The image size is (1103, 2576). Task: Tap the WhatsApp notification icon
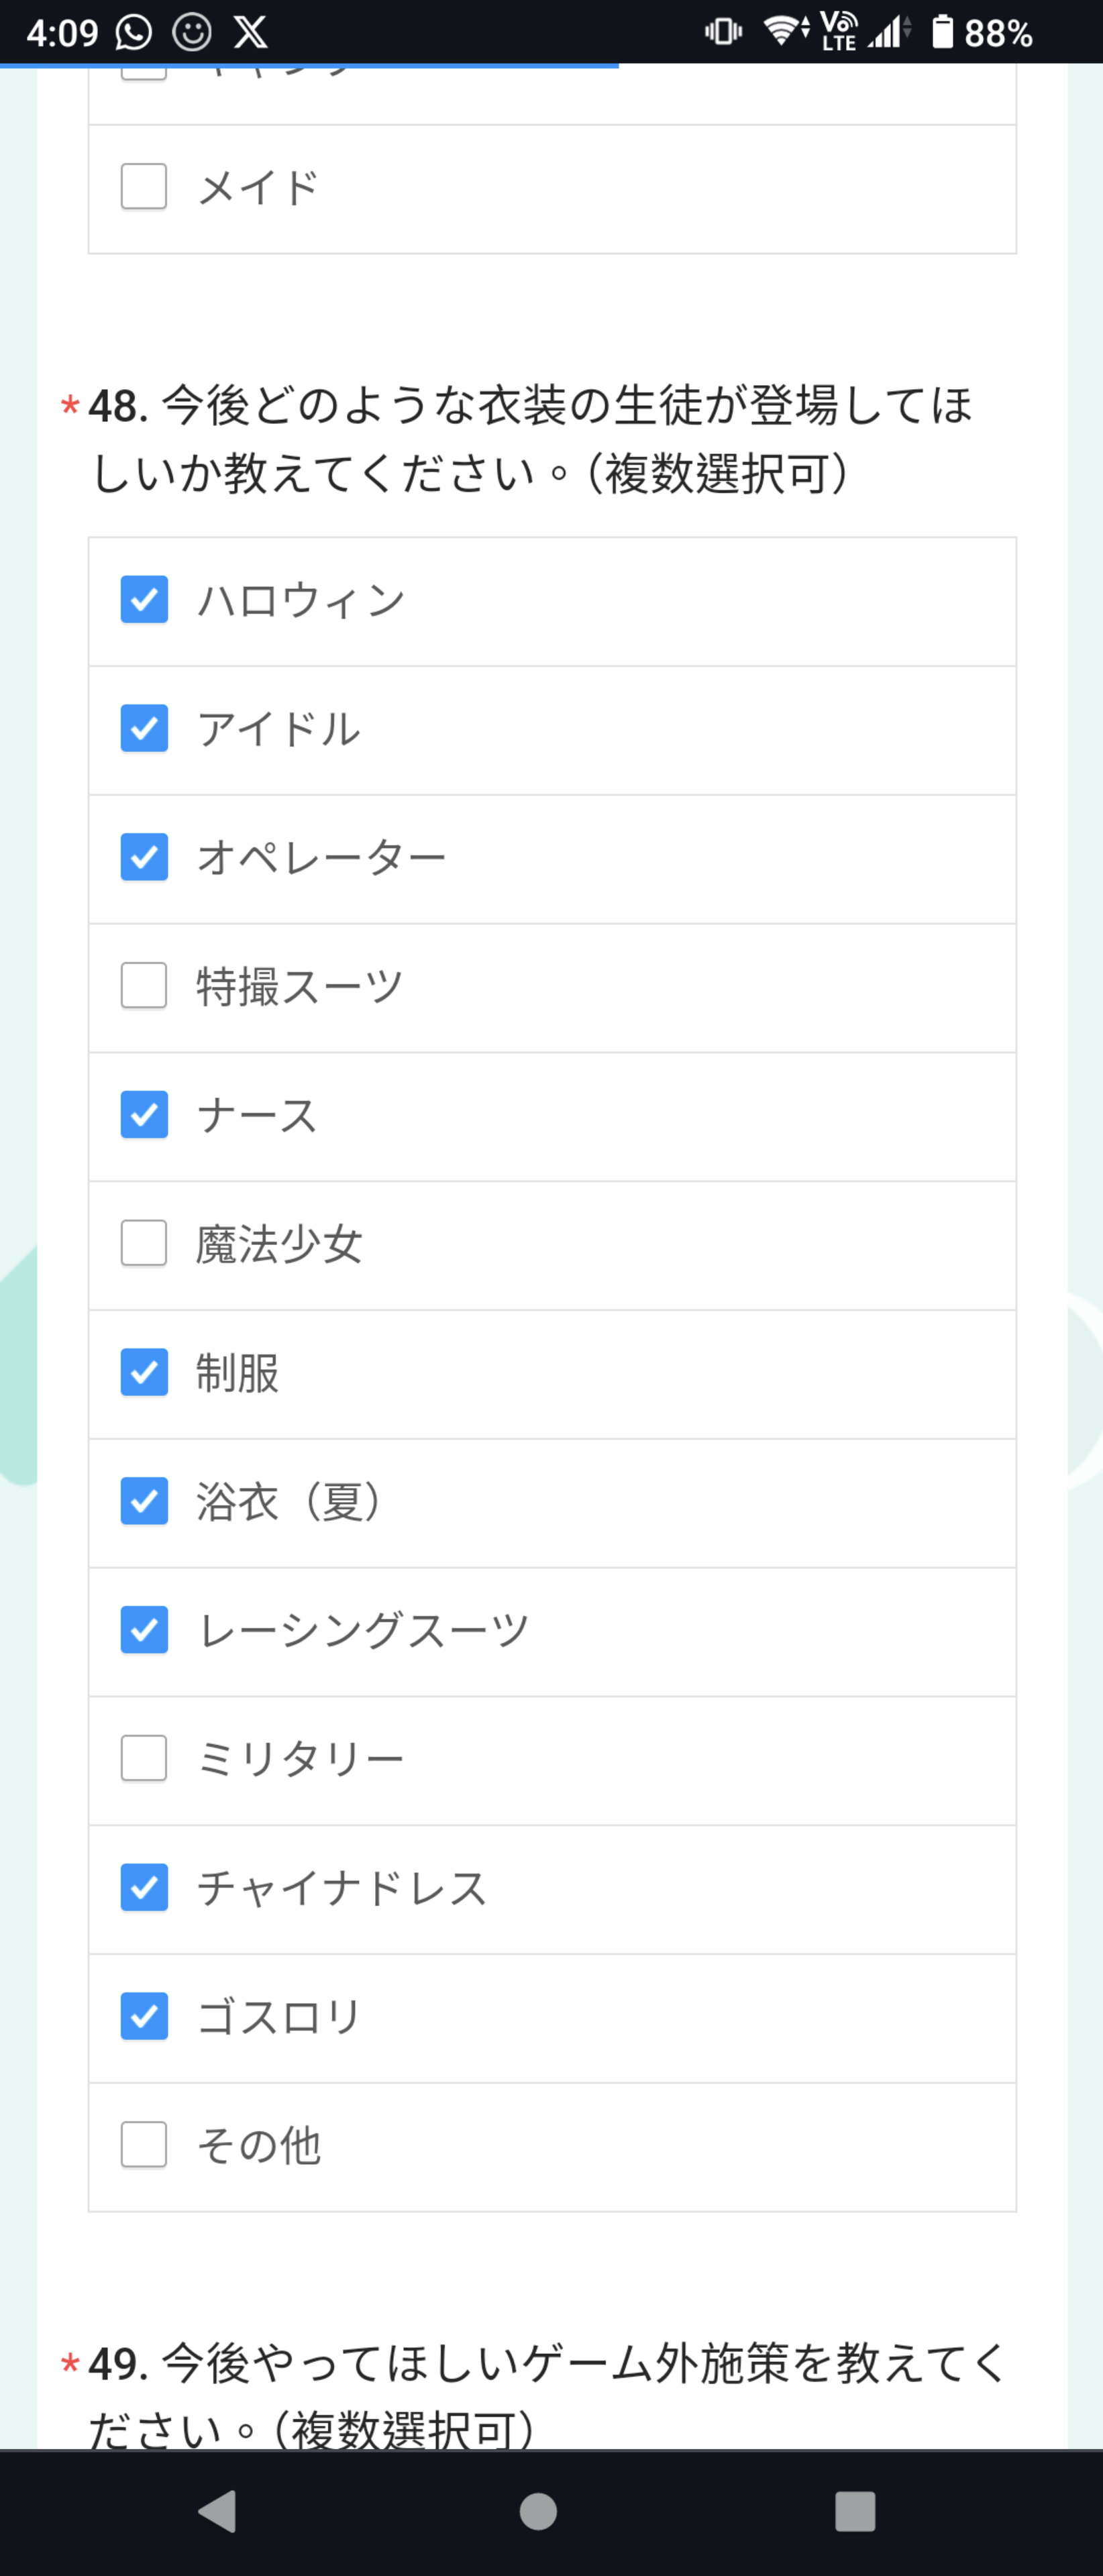point(134,32)
